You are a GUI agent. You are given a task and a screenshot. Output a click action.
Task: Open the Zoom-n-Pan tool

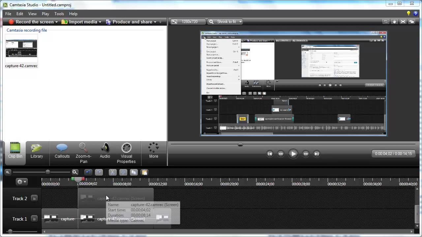tap(83, 153)
